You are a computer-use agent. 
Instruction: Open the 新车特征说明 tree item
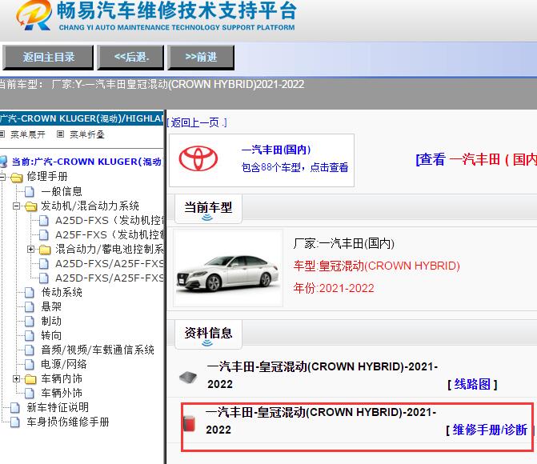tap(58, 407)
